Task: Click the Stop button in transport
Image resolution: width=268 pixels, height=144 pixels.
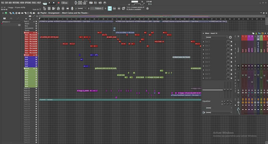Action: pyautogui.click(x=54, y=3)
